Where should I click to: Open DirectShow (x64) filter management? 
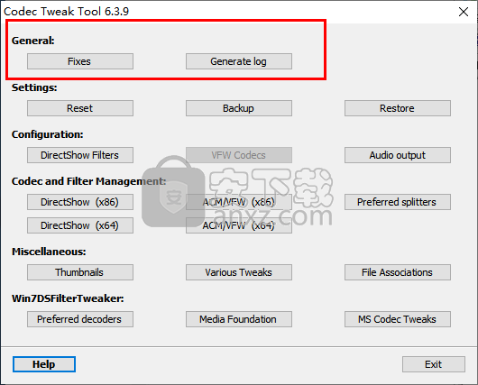[80, 225]
